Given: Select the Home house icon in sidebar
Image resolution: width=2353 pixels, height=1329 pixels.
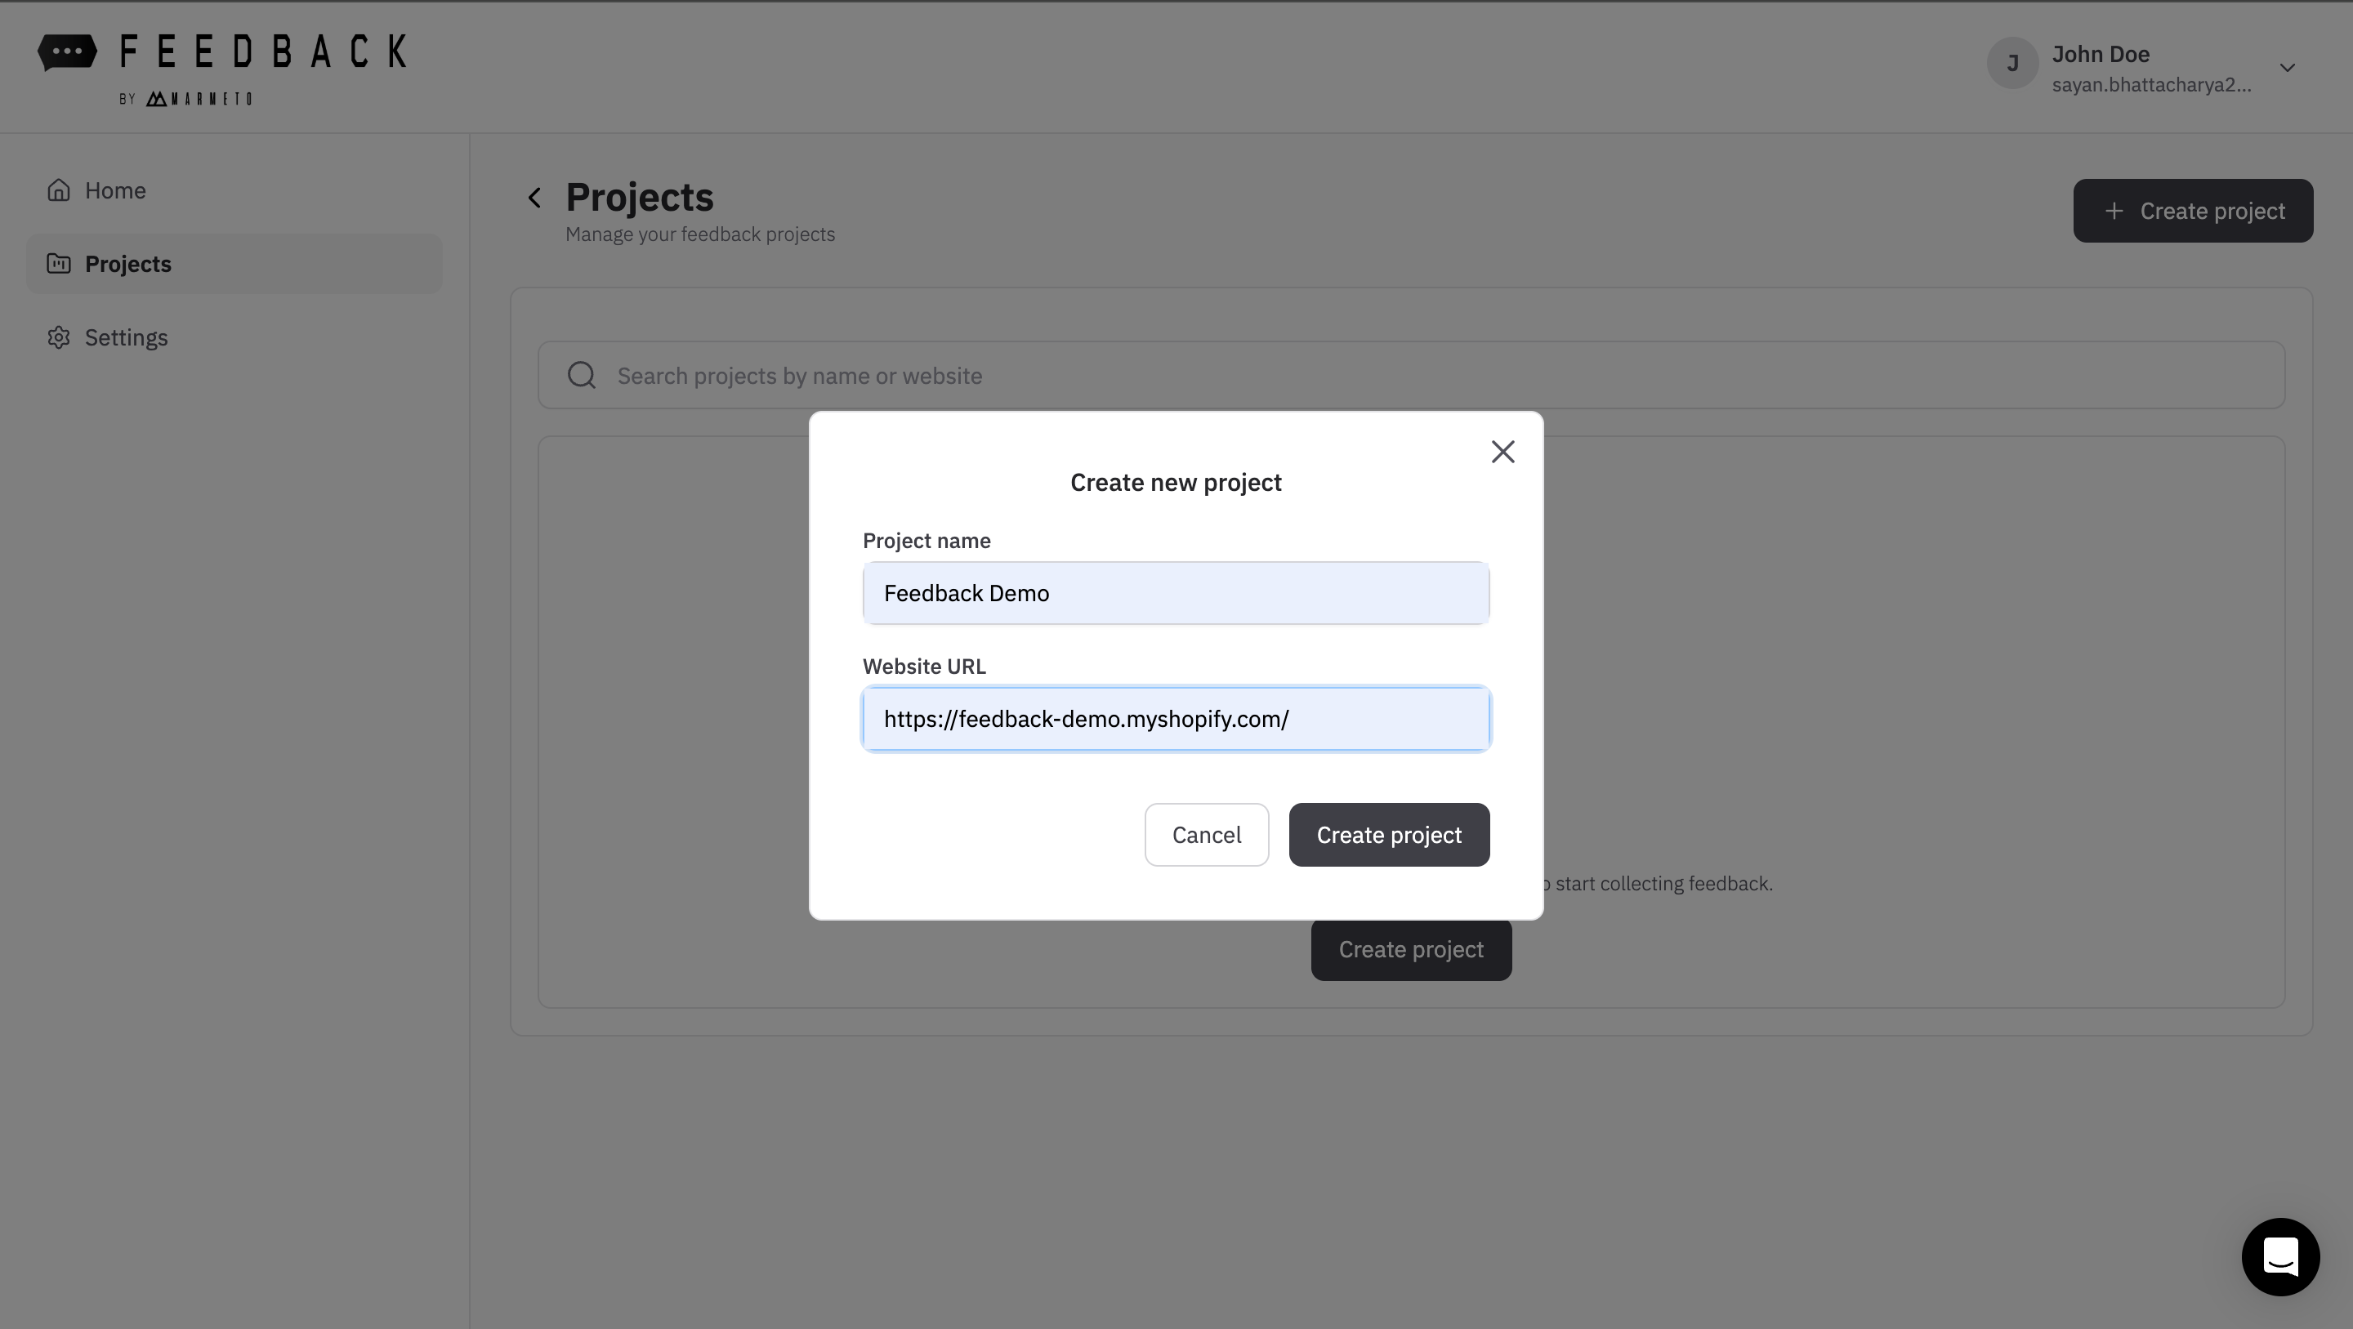Looking at the screenshot, I should click(59, 190).
